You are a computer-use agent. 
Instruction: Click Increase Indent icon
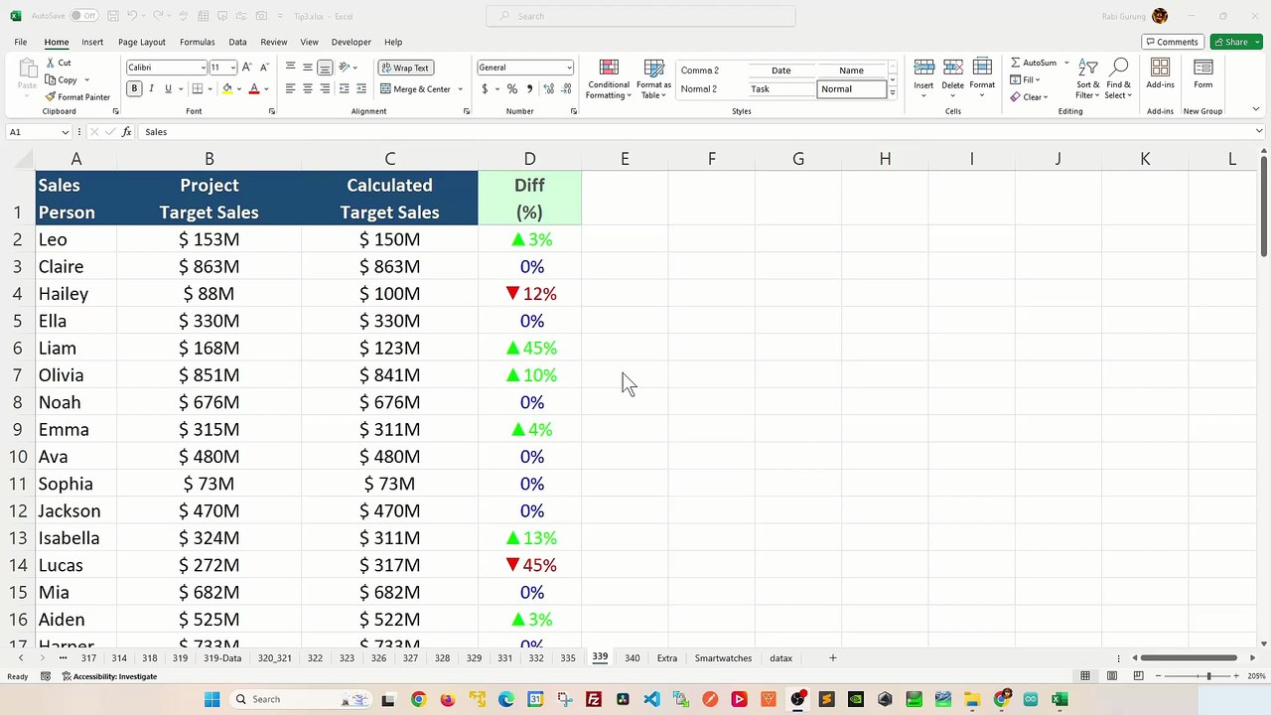(360, 88)
